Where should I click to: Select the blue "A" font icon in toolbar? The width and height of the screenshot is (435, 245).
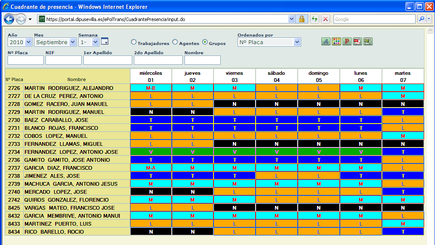coord(326,41)
